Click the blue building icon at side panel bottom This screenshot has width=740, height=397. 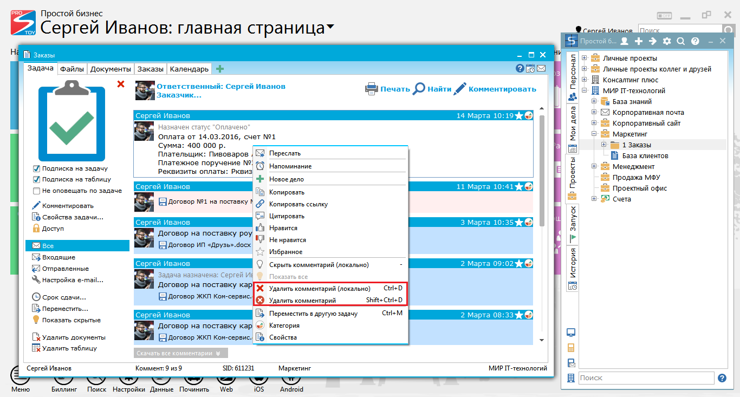[571, 378]
